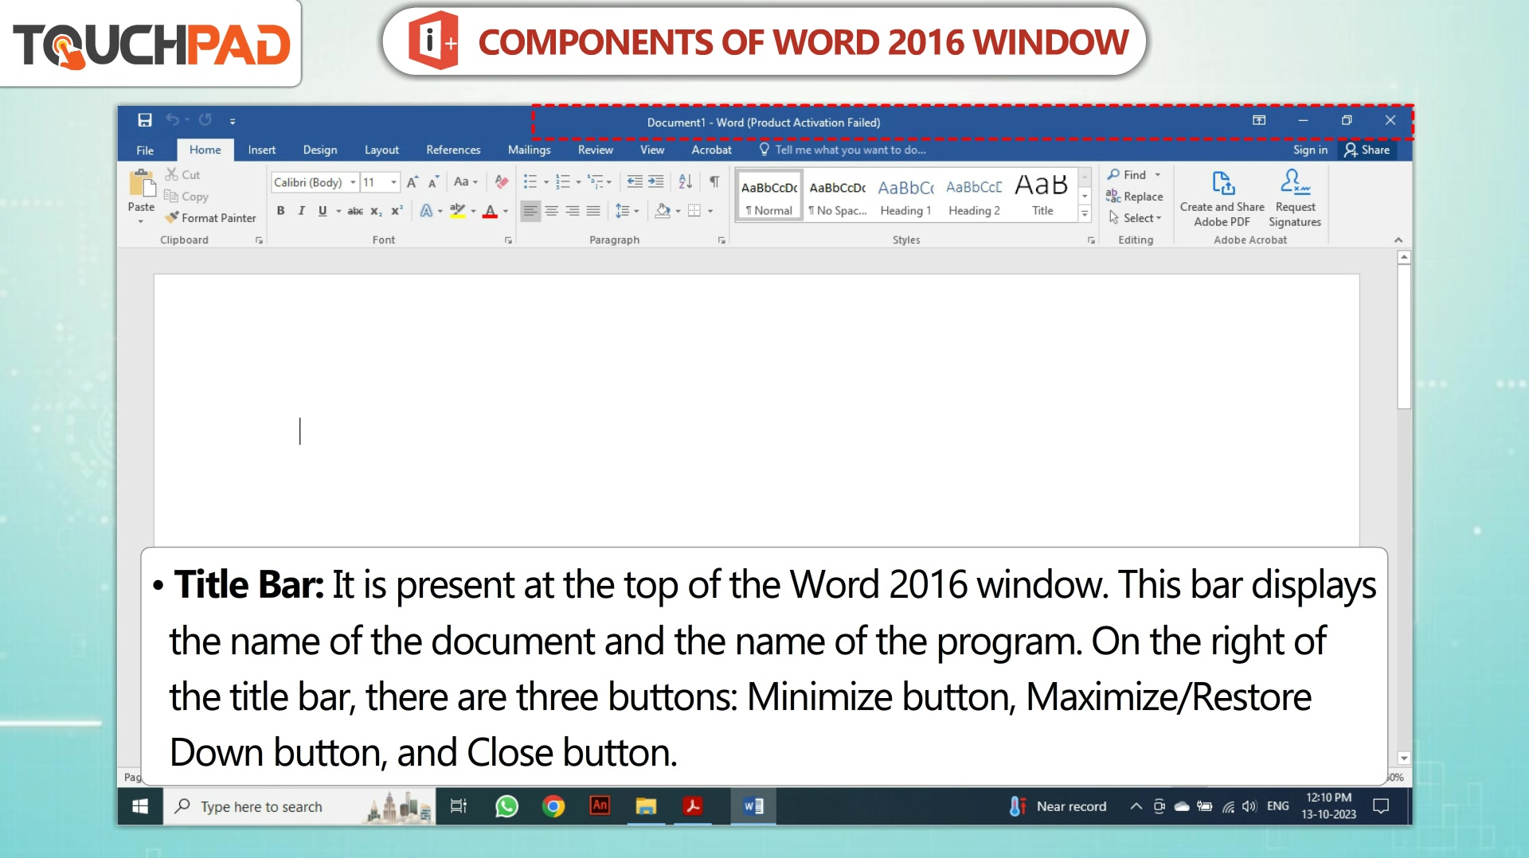Toggle Superscript formatting
Viewport: 1529px width, 858px height.
point(397,211)
